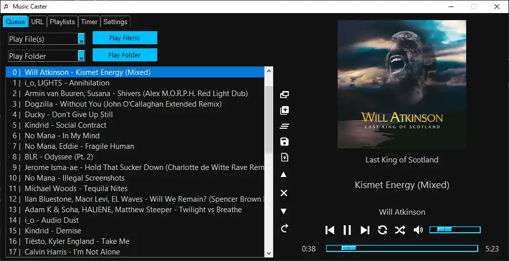Adjust the volume slider
This screenshot has width=509, height=261.
click(455, 230)
